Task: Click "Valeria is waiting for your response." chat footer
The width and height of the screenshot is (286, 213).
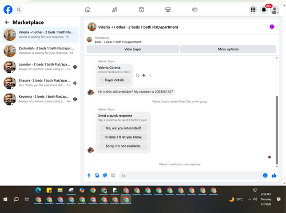Action: 180,164
